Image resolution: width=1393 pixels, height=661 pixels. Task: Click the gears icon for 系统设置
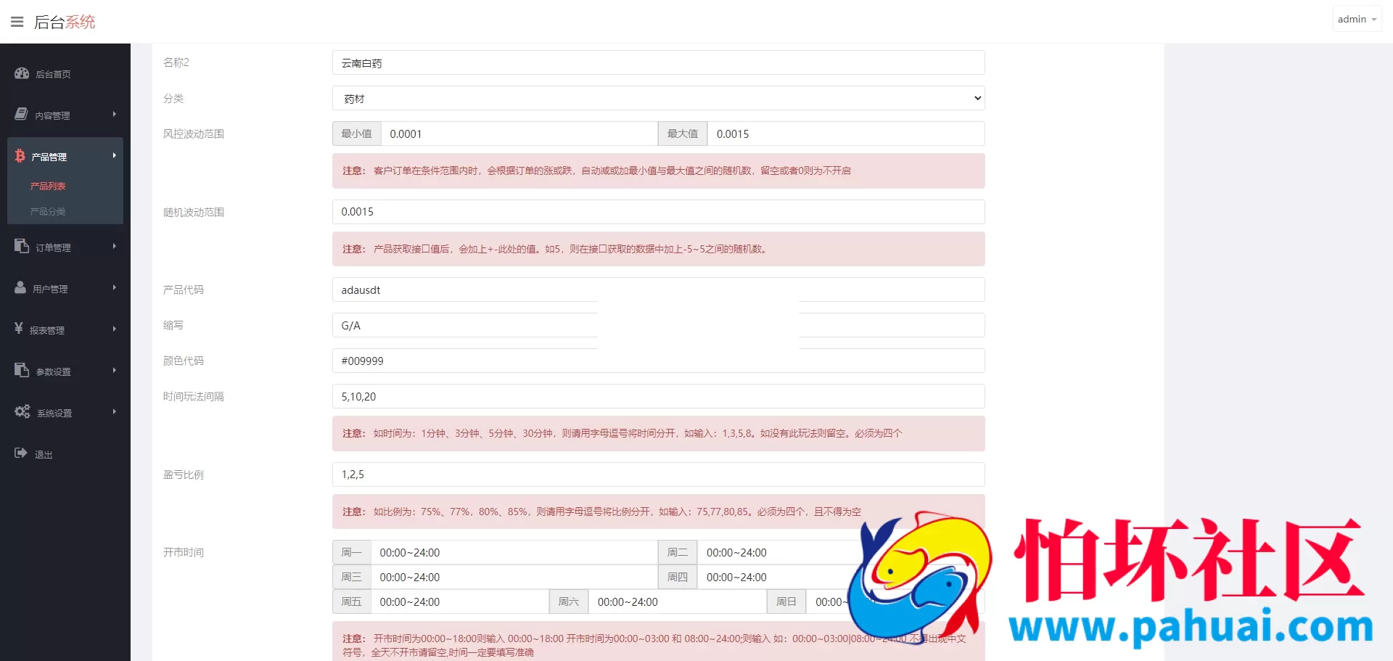click(22, 412)
